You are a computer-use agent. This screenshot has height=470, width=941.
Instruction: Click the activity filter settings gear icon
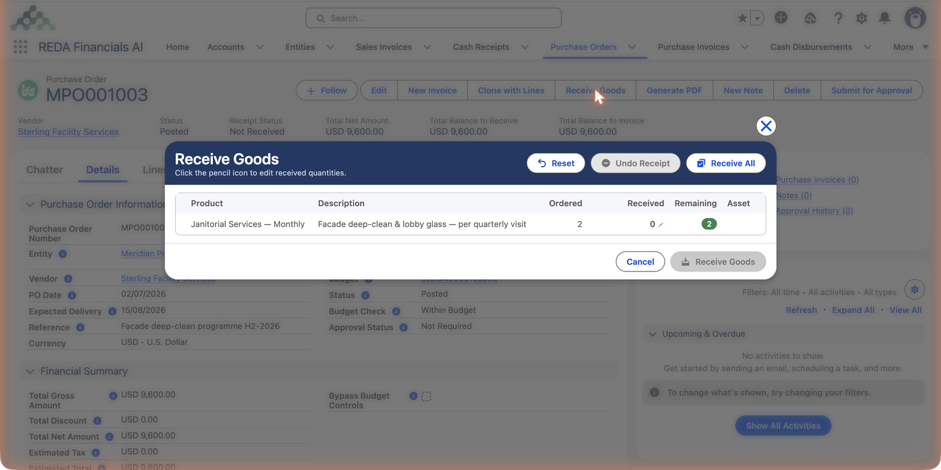(x=915, y=290)
